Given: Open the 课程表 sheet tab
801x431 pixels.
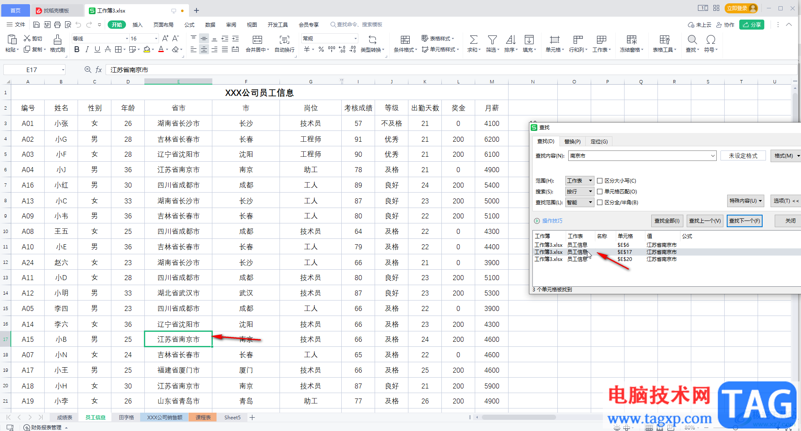Looking at the screenshot, I should pos(203,417).
